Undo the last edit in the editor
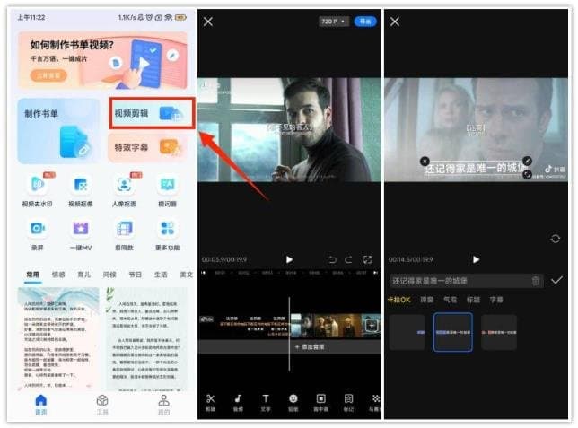 click(332, 259)
